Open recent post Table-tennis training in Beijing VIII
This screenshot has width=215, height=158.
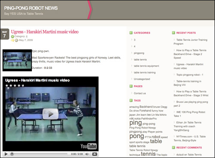(x=187, y=83)
